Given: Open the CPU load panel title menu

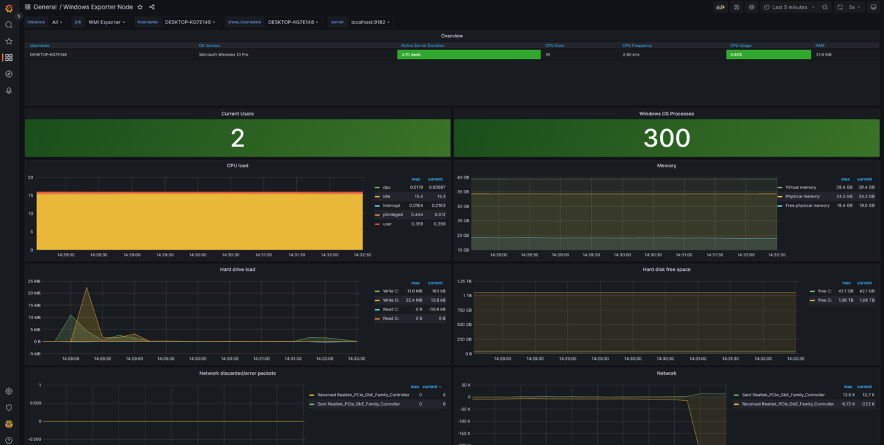Looking at the screenshot, I should pyautogui.click(x=237, y=165).
